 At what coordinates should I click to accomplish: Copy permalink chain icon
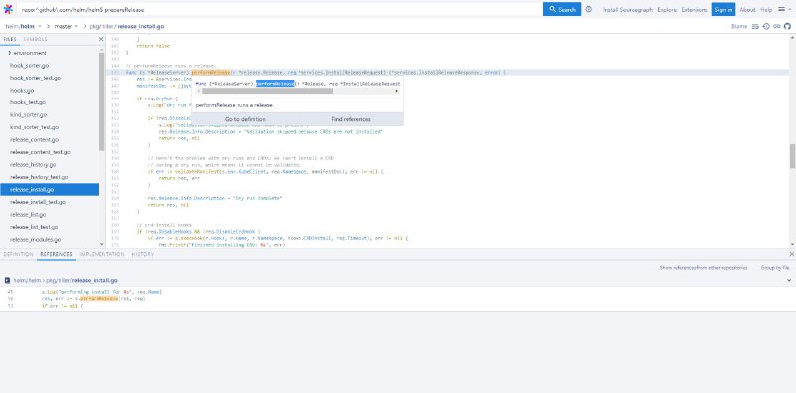(x=777, y=26)
